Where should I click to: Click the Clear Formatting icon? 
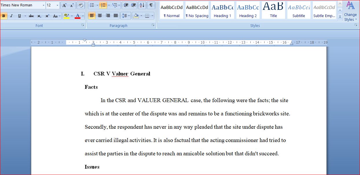point(81,5)
